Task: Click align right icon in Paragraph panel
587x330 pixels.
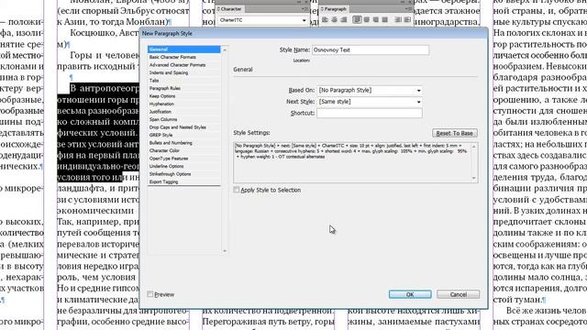Action: pos(343,20)
